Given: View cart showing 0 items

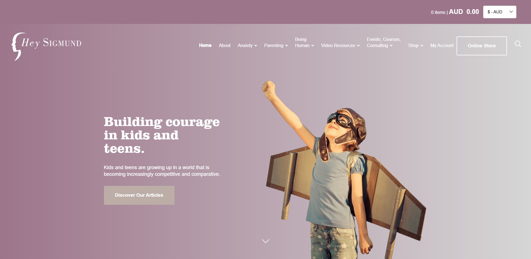Looking at the screenshot, I should 438,12.
